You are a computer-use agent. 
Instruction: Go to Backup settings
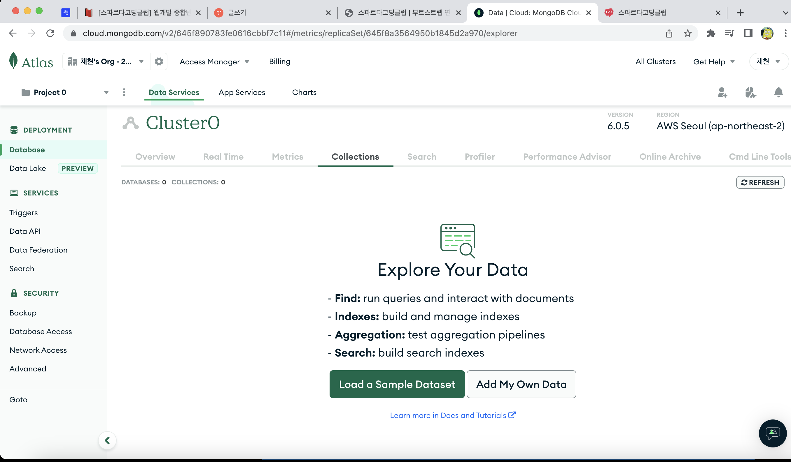tap(23, 313)
